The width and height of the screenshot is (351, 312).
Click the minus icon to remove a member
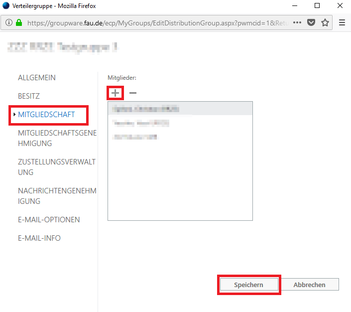coord(133,93)
